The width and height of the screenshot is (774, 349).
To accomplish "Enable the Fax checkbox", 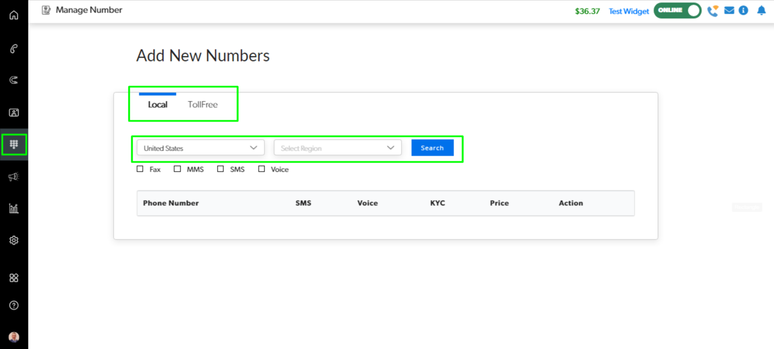I will [x=140, y=169].
